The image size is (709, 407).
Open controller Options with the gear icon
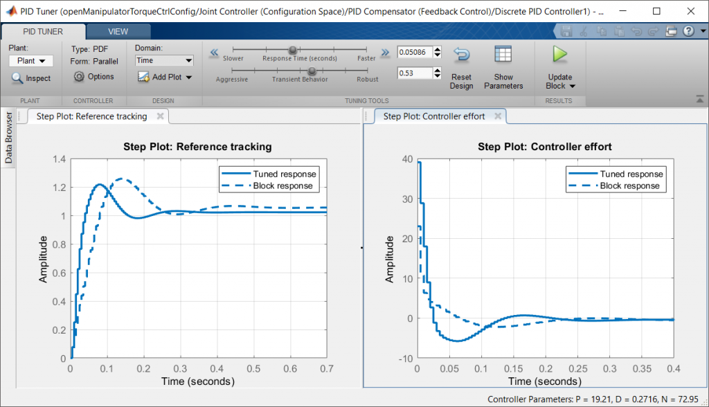tap(79, 77)
